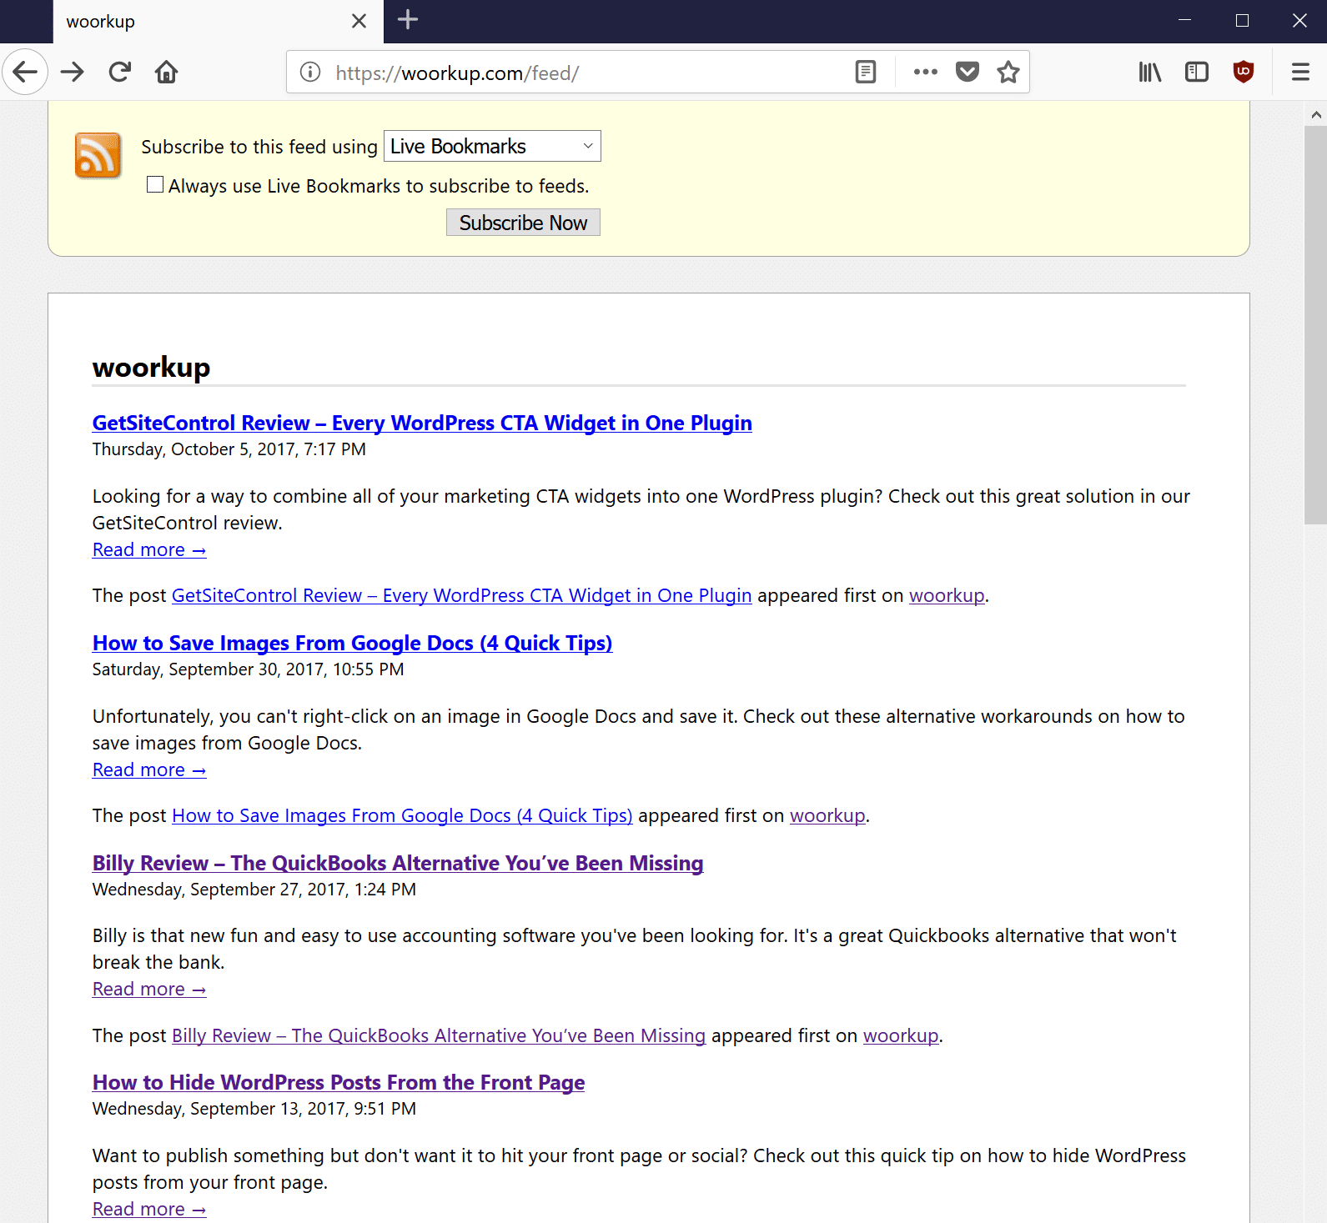Open Billy Review link in 'The post' line

(439, 1035)
